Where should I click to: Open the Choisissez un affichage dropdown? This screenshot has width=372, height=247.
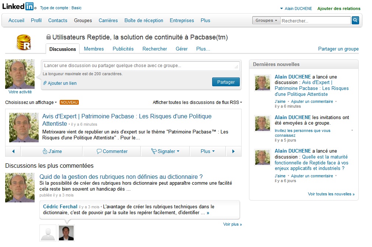pos(31,102)
